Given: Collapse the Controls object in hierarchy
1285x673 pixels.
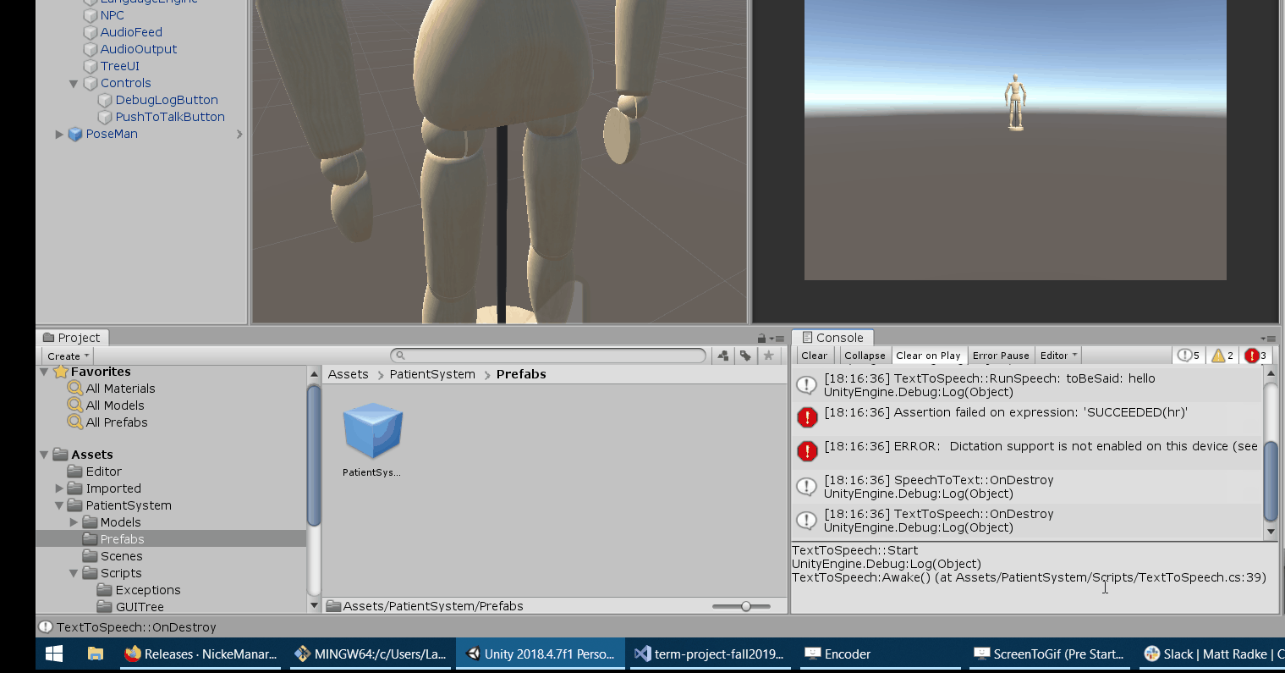Looking at the screenshot, I should click(x=74, y=83).
